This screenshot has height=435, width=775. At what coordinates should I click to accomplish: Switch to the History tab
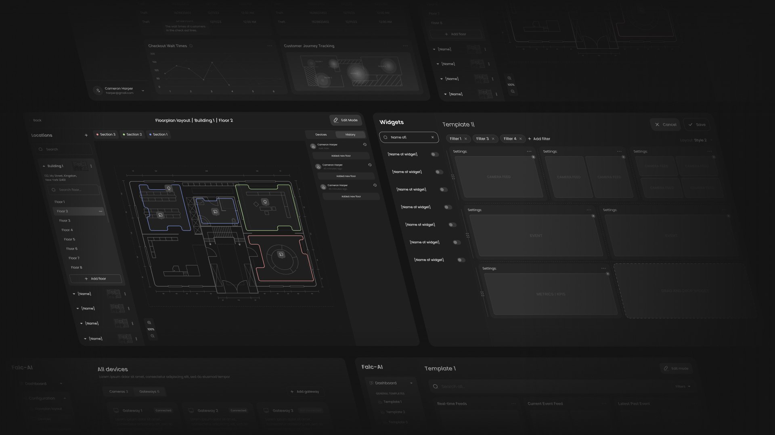[x=350, y=135]
